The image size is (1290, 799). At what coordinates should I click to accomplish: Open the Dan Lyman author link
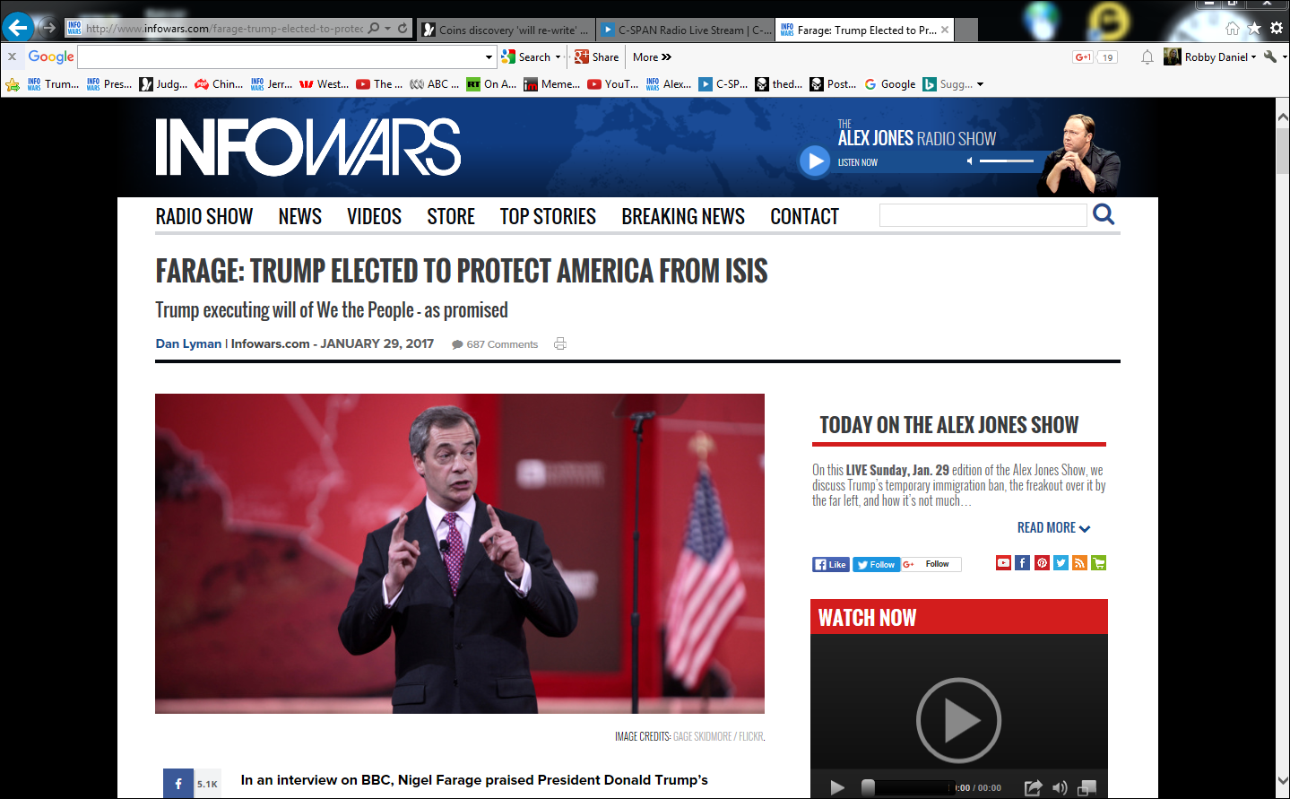[x=188, y=344]
